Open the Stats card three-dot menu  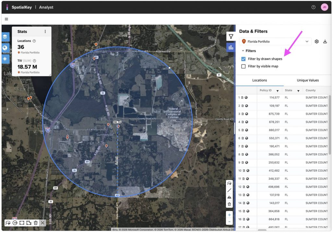(45, 32)
